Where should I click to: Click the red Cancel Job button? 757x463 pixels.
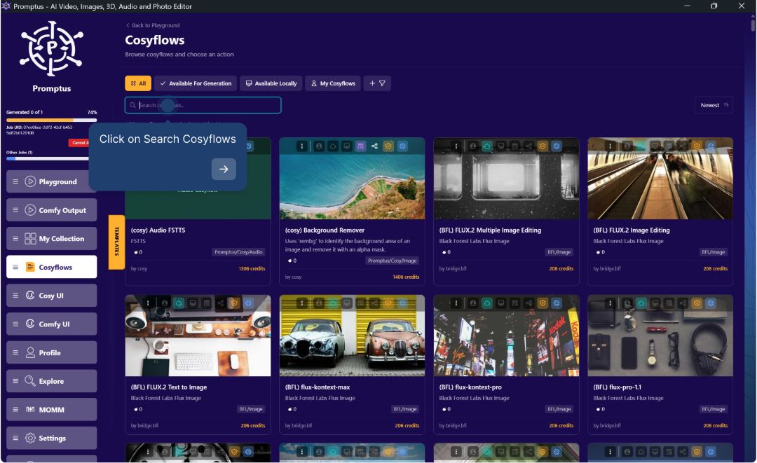point(79,143)
